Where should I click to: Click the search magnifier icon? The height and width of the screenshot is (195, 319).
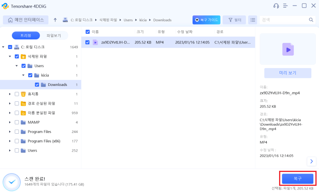(x=311, y=20)
